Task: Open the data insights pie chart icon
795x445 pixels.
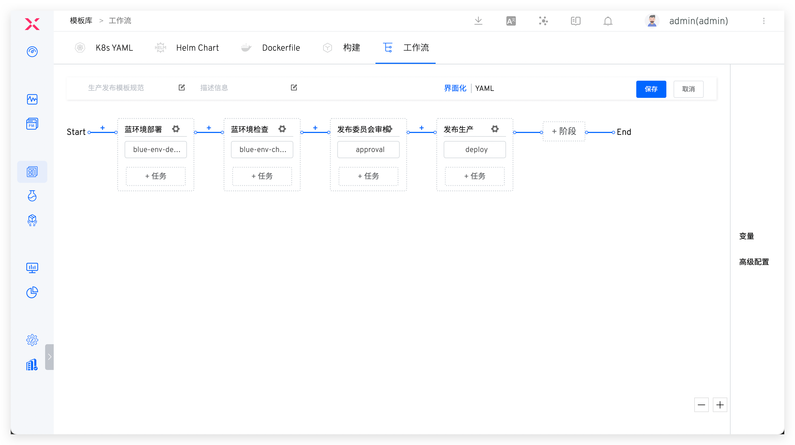Action: pos(32,292)
